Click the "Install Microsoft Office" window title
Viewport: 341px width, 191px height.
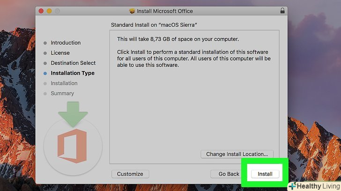pyautogui.click(x=164, y=11)
